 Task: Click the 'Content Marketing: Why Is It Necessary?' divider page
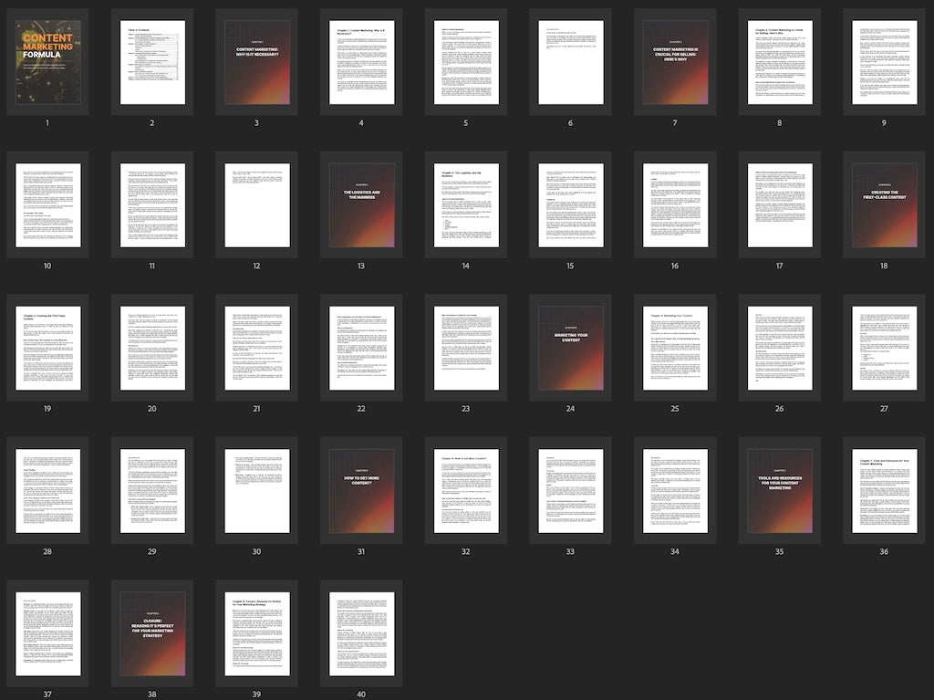coord(257,62)
